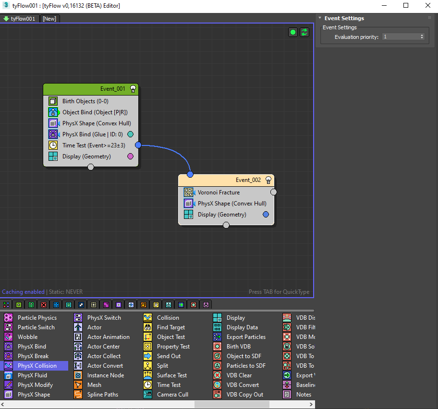
Task: Pick the Particle Switch operator icon
Action: pyautogui.click(x=8, y=327)
